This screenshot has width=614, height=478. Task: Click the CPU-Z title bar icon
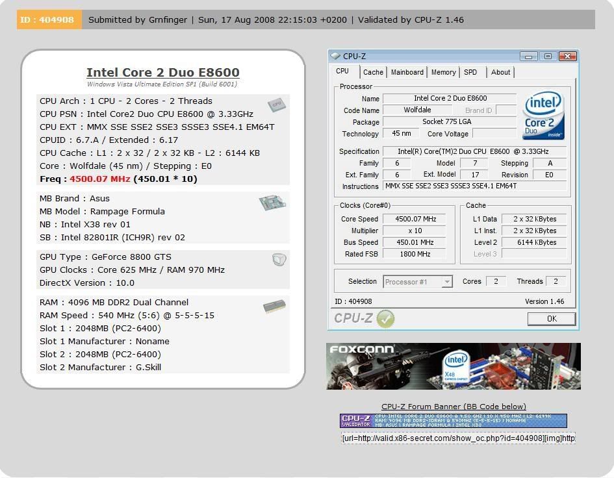335,56
